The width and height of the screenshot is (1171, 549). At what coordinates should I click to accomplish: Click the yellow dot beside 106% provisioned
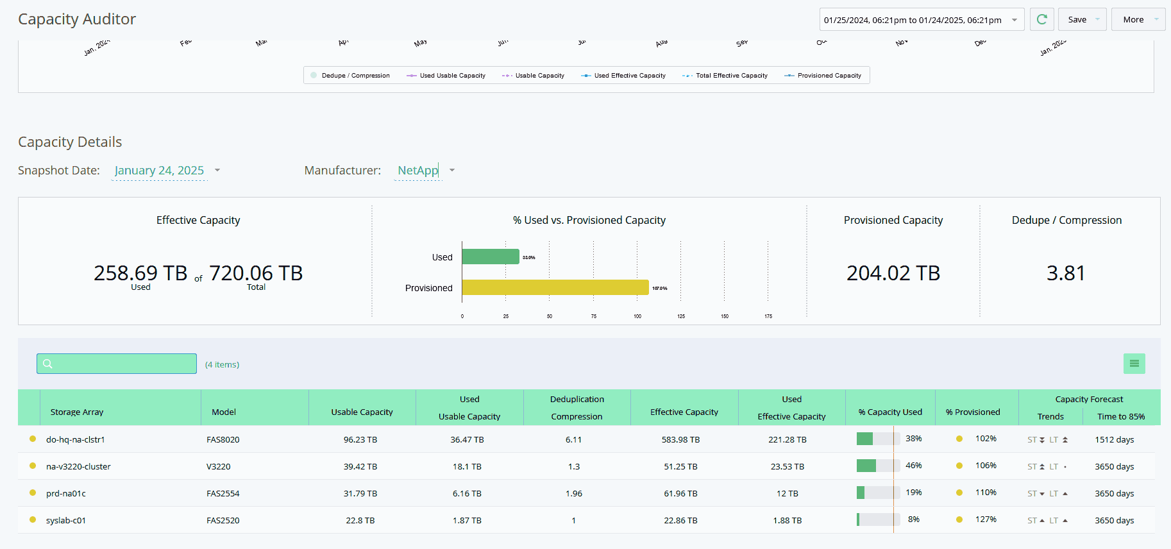[959, 466]
